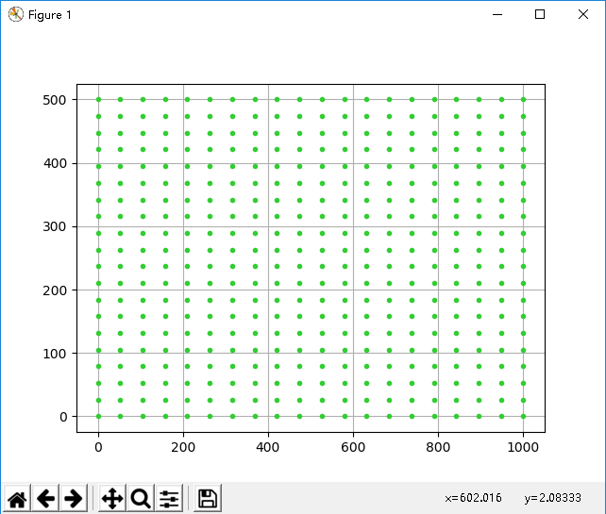606x514 pixels.
Task: Open the Configure subplots dialog
Action: pyautogui.click(x=169, y=498)
